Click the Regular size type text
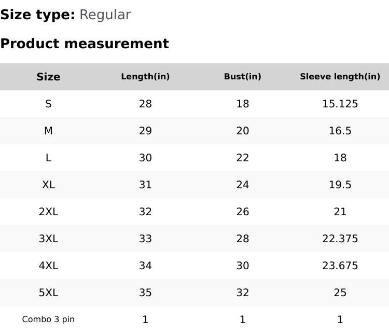This screenshot has height=333, width=389. [x=105, y=15]
